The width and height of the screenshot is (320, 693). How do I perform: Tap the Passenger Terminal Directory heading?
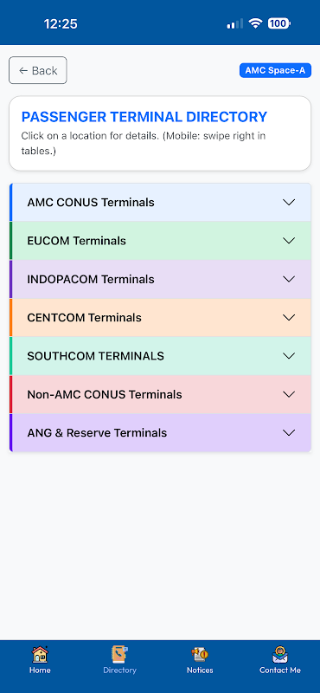point(144,117)
